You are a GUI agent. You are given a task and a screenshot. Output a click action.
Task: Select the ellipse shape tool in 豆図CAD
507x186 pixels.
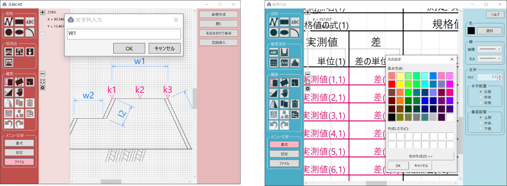(19, 32)
